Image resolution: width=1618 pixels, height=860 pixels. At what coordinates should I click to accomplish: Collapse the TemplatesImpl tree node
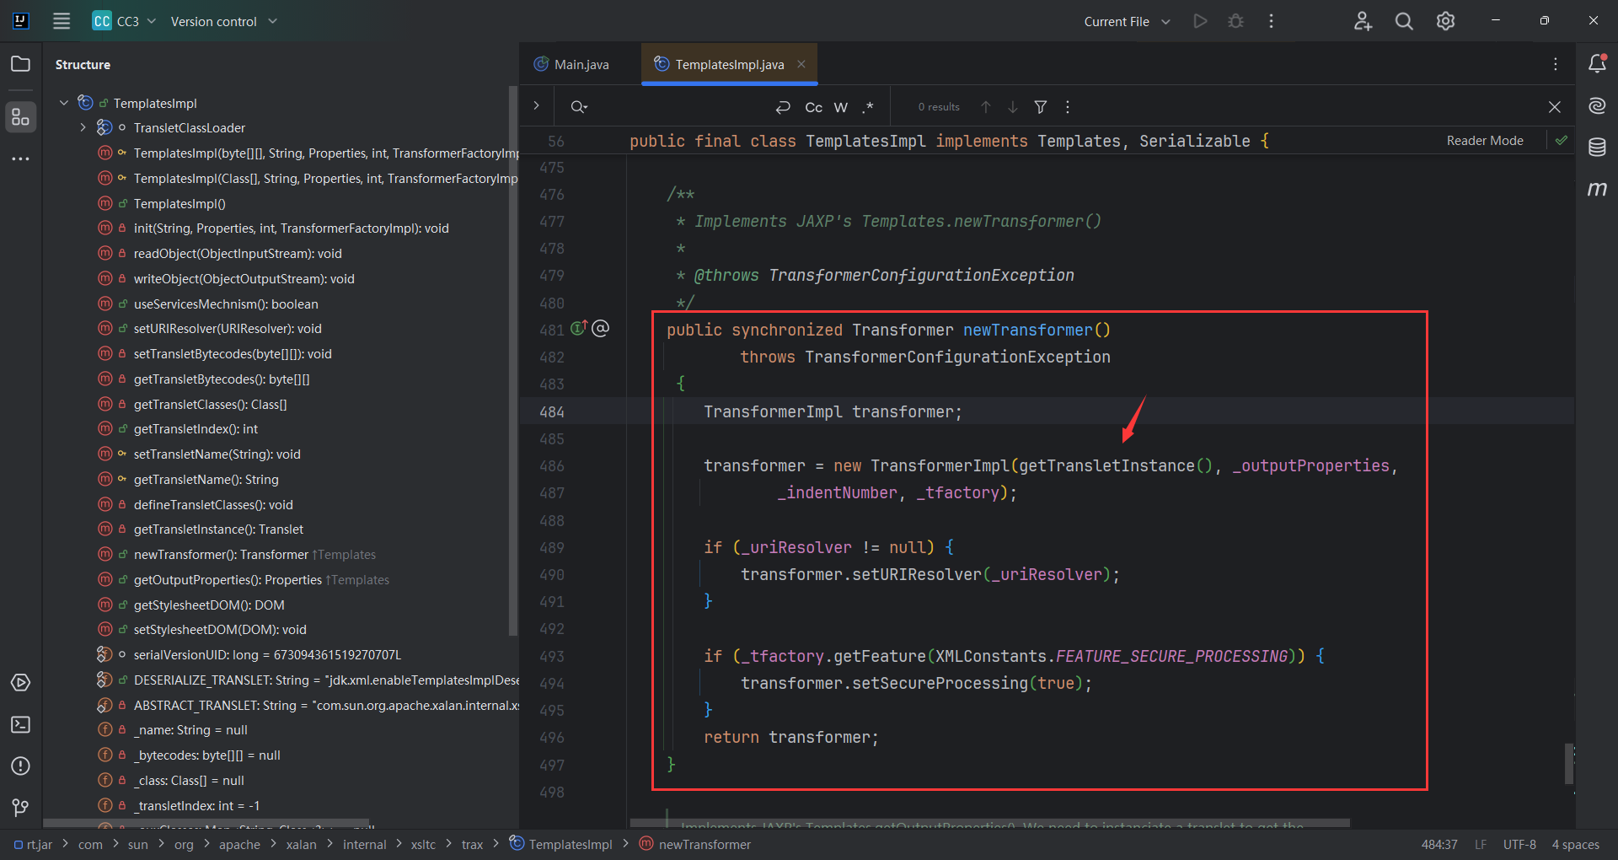pyautogui.click(x=64, y=103)
